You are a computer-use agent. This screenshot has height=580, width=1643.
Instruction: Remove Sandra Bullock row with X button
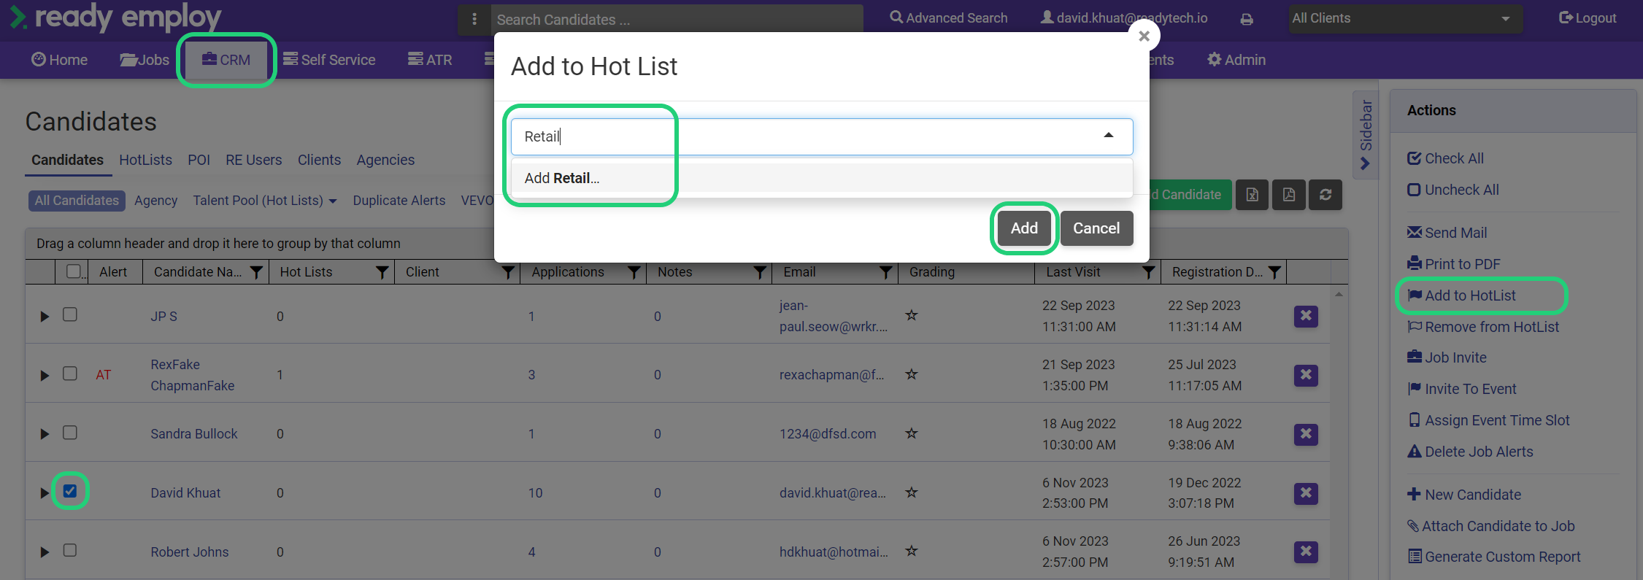[x=1306, y=434]
